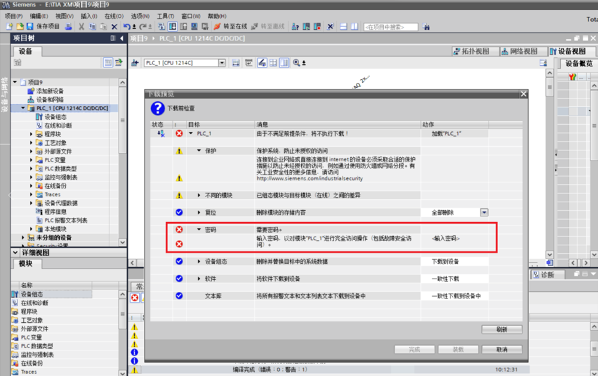Switch to the 拓扑视图 tab
598x376 pixels.
471,51
